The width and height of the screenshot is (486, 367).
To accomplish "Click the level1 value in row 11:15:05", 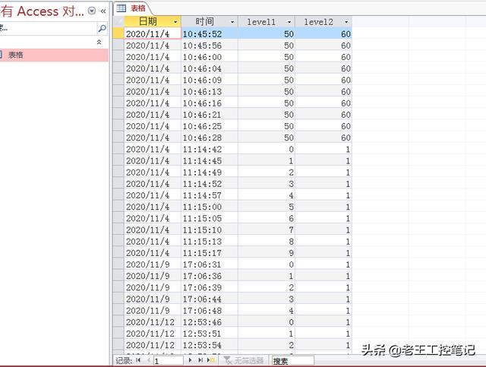I will (267, 218).
